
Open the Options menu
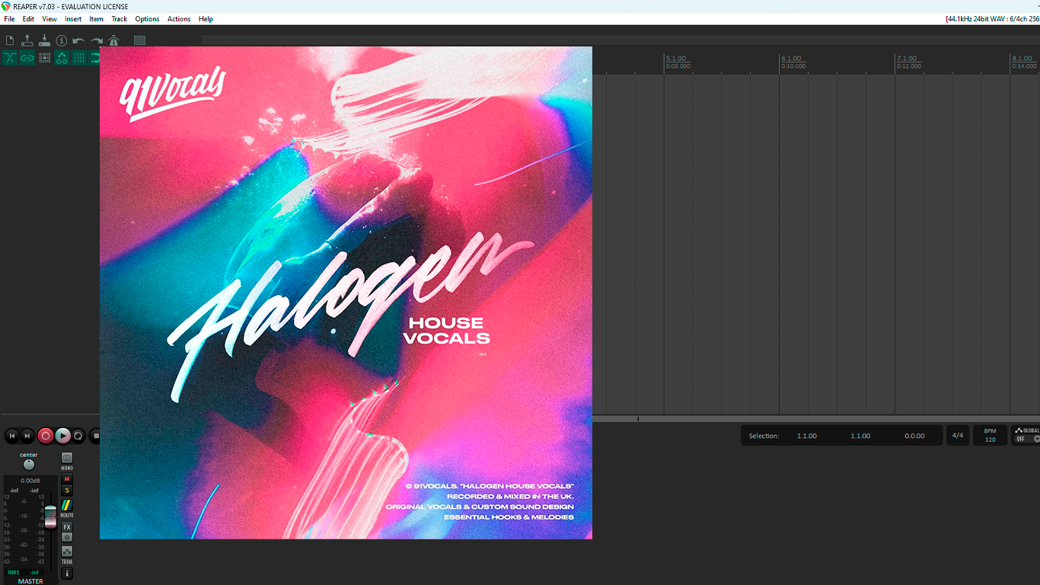click(x=147, y=19)
